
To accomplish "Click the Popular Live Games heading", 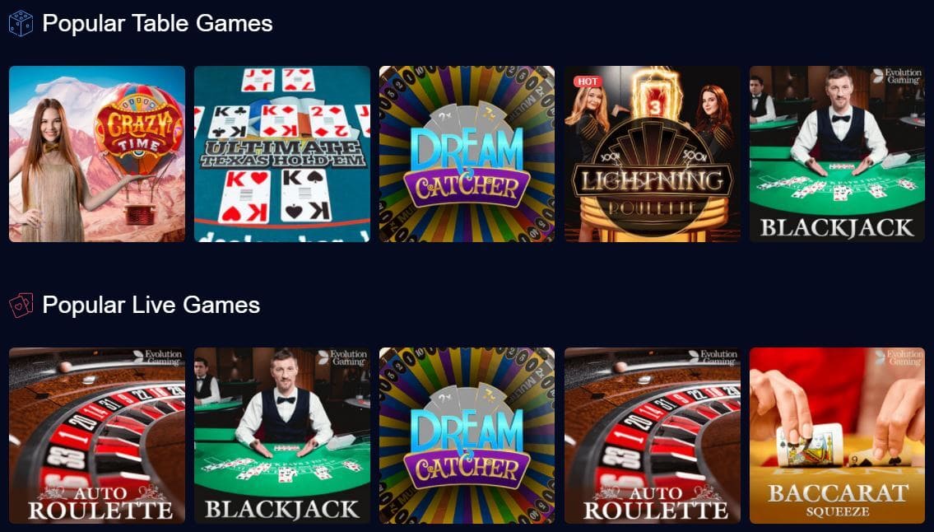I will (x=151, y=305).
